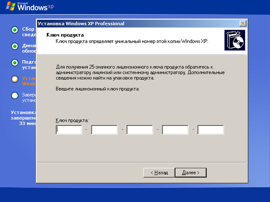Click the orange Установка Windows step indicator

[15, 79]
